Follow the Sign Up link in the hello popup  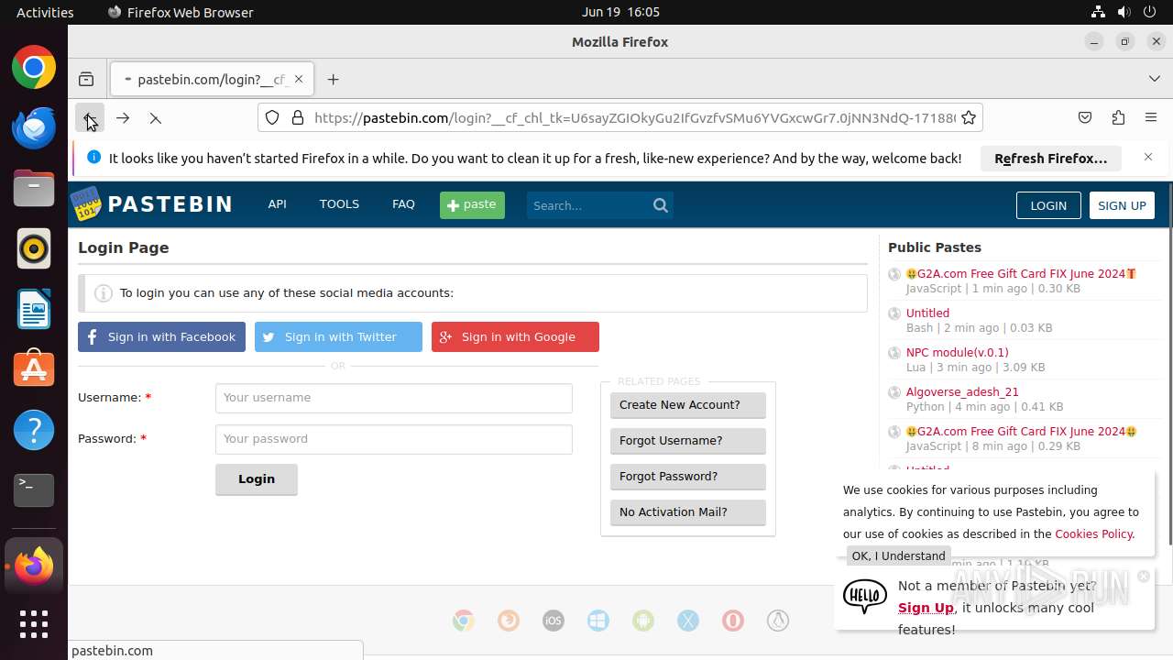[926, 608]
